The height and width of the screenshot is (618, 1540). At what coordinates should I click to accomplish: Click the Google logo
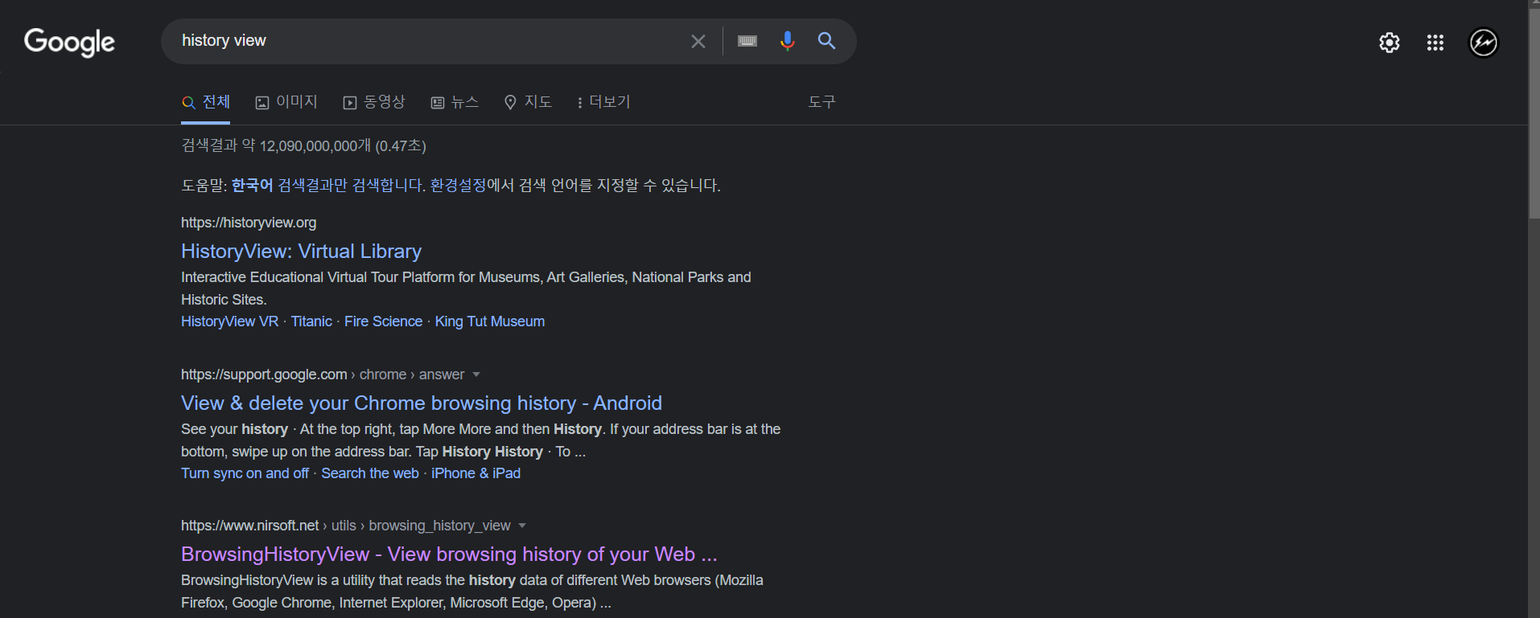(70, 42)
